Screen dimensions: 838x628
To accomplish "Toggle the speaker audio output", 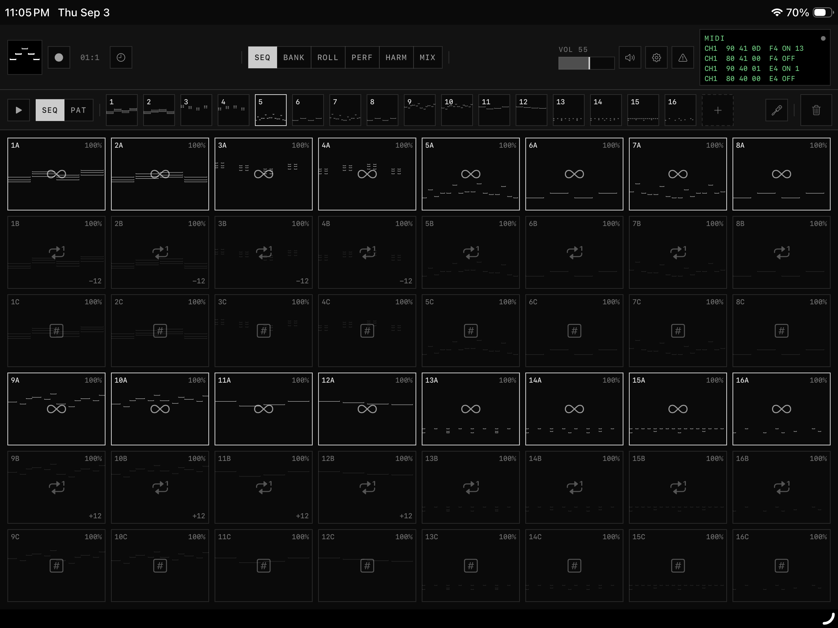I will (630, 57).
